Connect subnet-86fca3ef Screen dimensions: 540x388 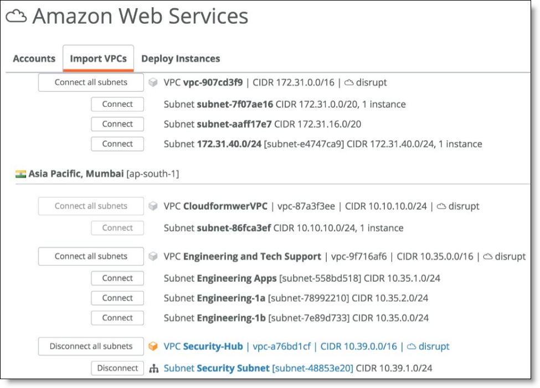tap(117, 228)
